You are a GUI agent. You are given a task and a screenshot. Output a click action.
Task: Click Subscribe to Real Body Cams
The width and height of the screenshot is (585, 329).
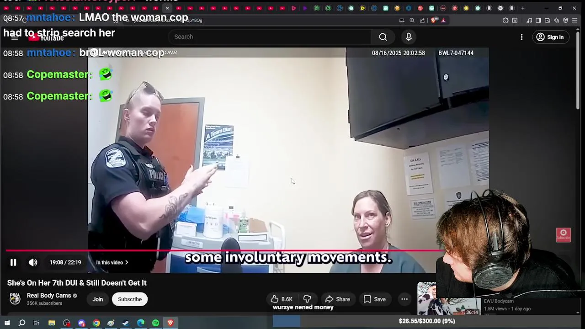[130, 299]
